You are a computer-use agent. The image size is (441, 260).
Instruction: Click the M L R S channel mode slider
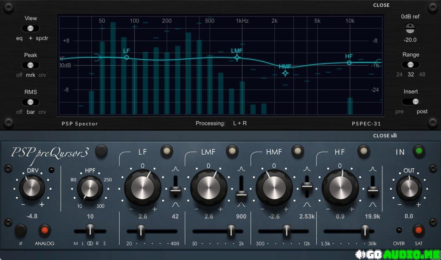coord(90,231)
